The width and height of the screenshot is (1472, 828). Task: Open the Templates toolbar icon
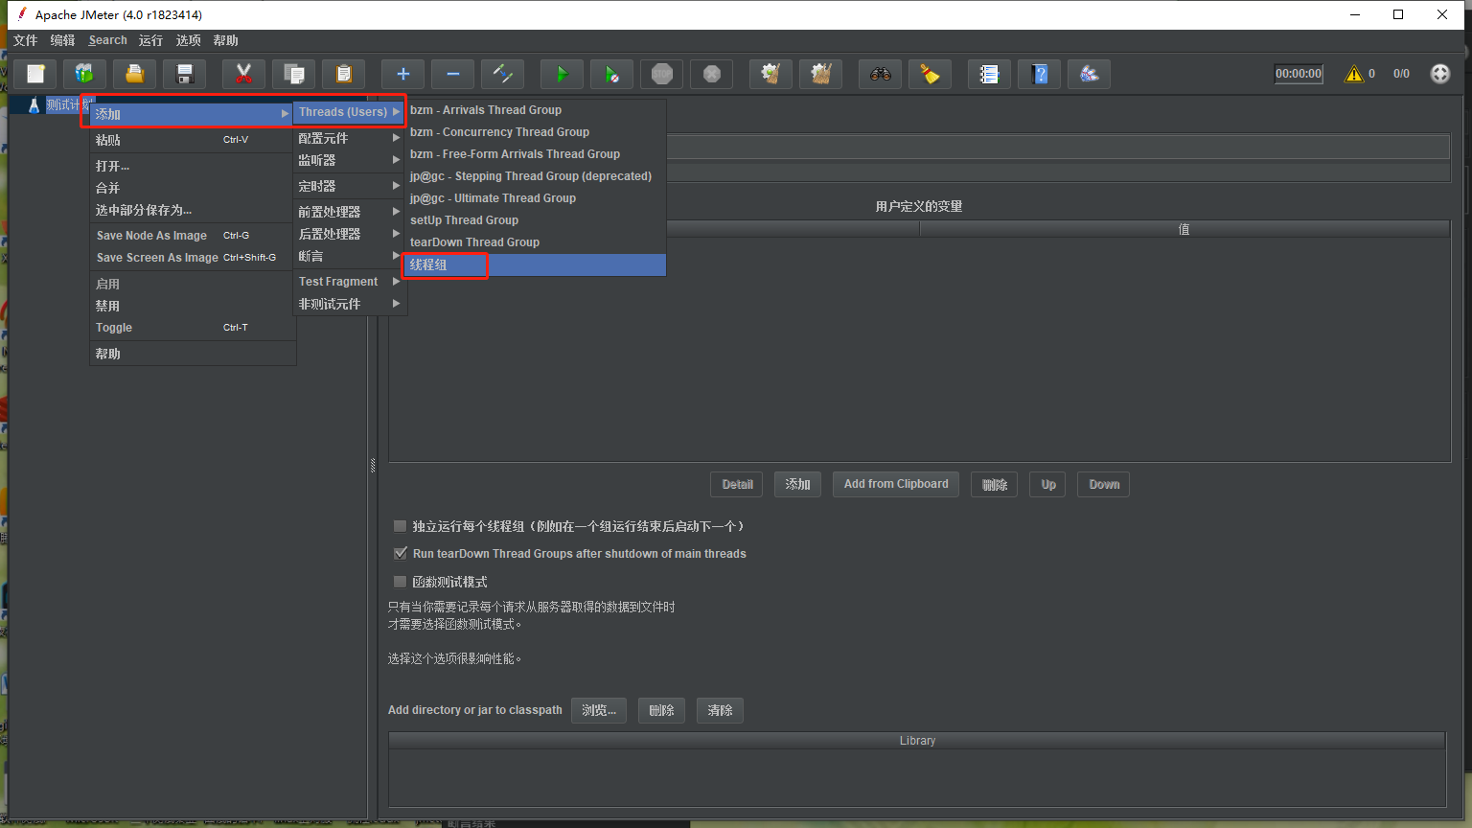[x=84, y=74]
